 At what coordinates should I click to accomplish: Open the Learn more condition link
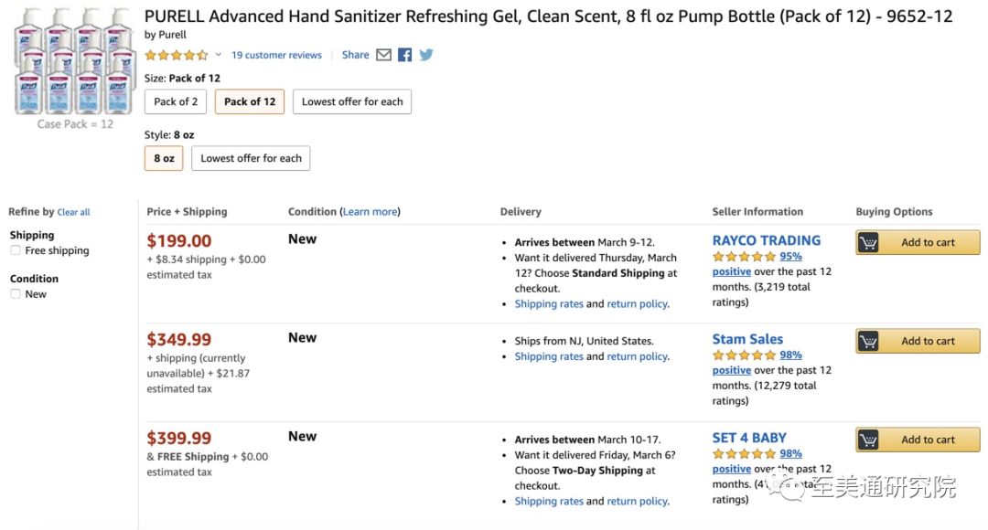point(370,212)
